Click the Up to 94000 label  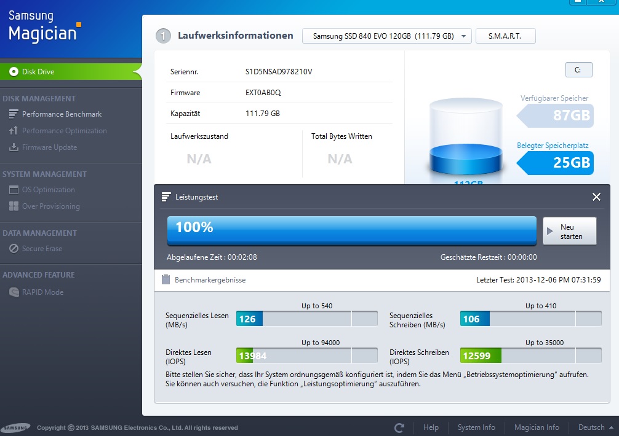coord(321,343)
